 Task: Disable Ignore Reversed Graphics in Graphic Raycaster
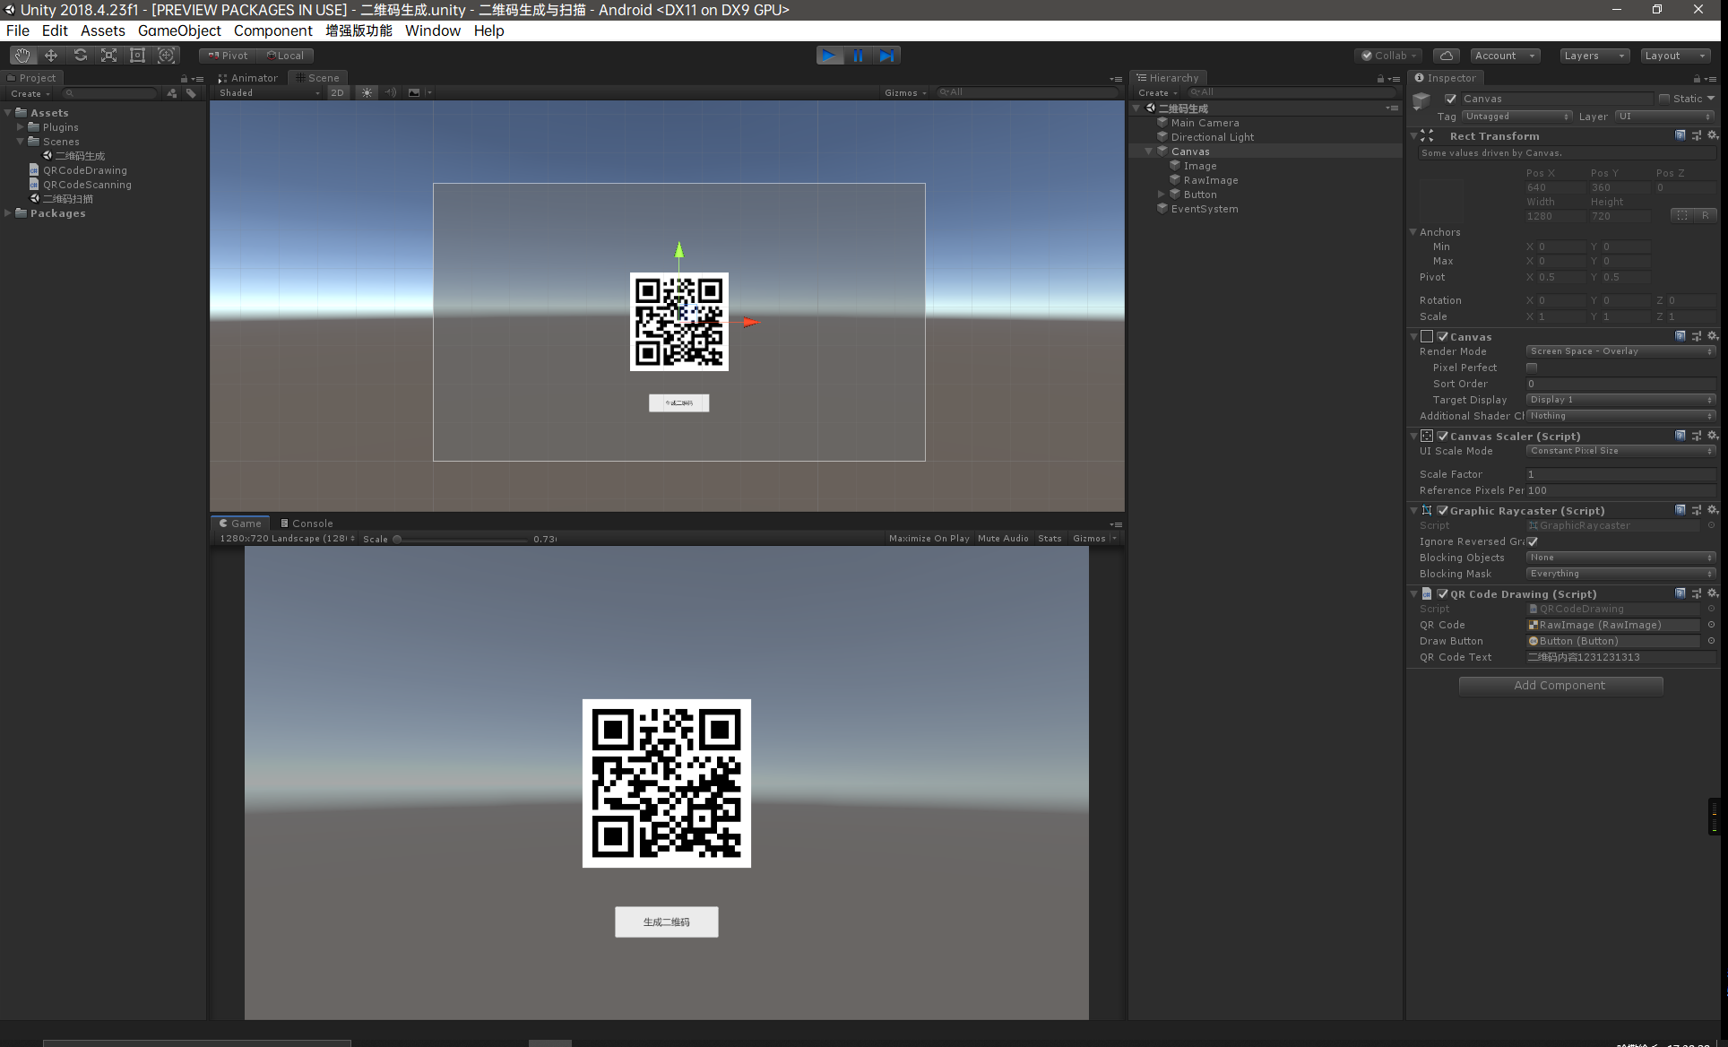pos(1532,541)
